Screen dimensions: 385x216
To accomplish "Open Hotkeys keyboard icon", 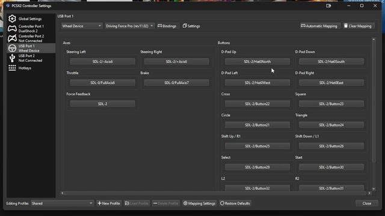I will click(x=12, y=68).
